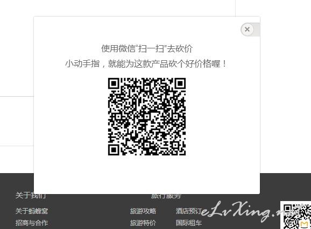
Task: Click the yellow Mafengwo logo on footer QR code
Action: [304, 225]
